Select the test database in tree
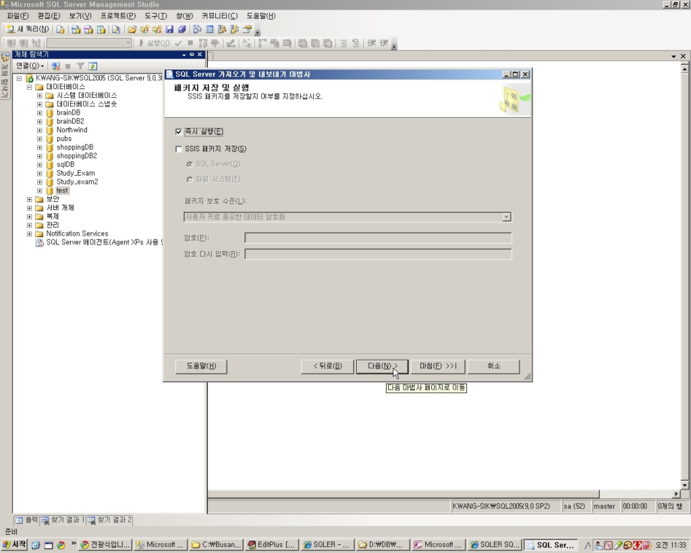The image size is (691, 553). tap(62, 190)
